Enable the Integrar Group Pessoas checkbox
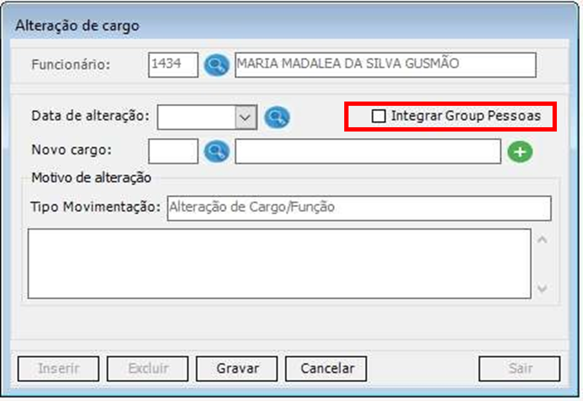The image size is (583, 401). coord(379,116)
